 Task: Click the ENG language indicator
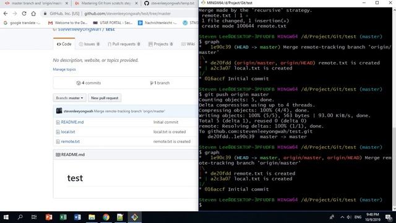[358, 217]
